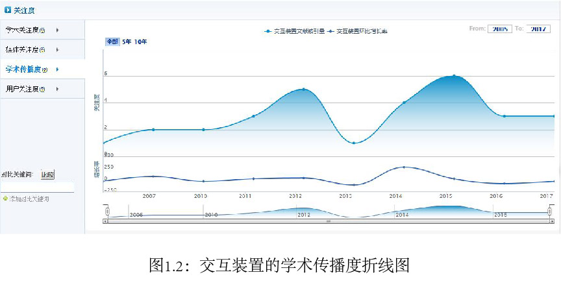Expand the 用户关注度 arrow
Viewport: 561px width, 292px height.
(x=57, y=89)
